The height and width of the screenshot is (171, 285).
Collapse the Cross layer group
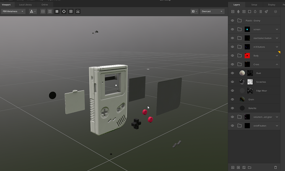pos(277,64)
